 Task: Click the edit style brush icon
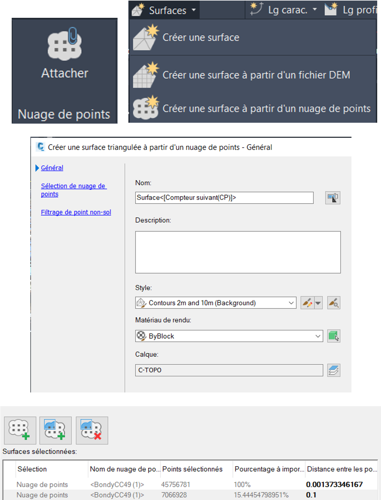coord(307,303)
